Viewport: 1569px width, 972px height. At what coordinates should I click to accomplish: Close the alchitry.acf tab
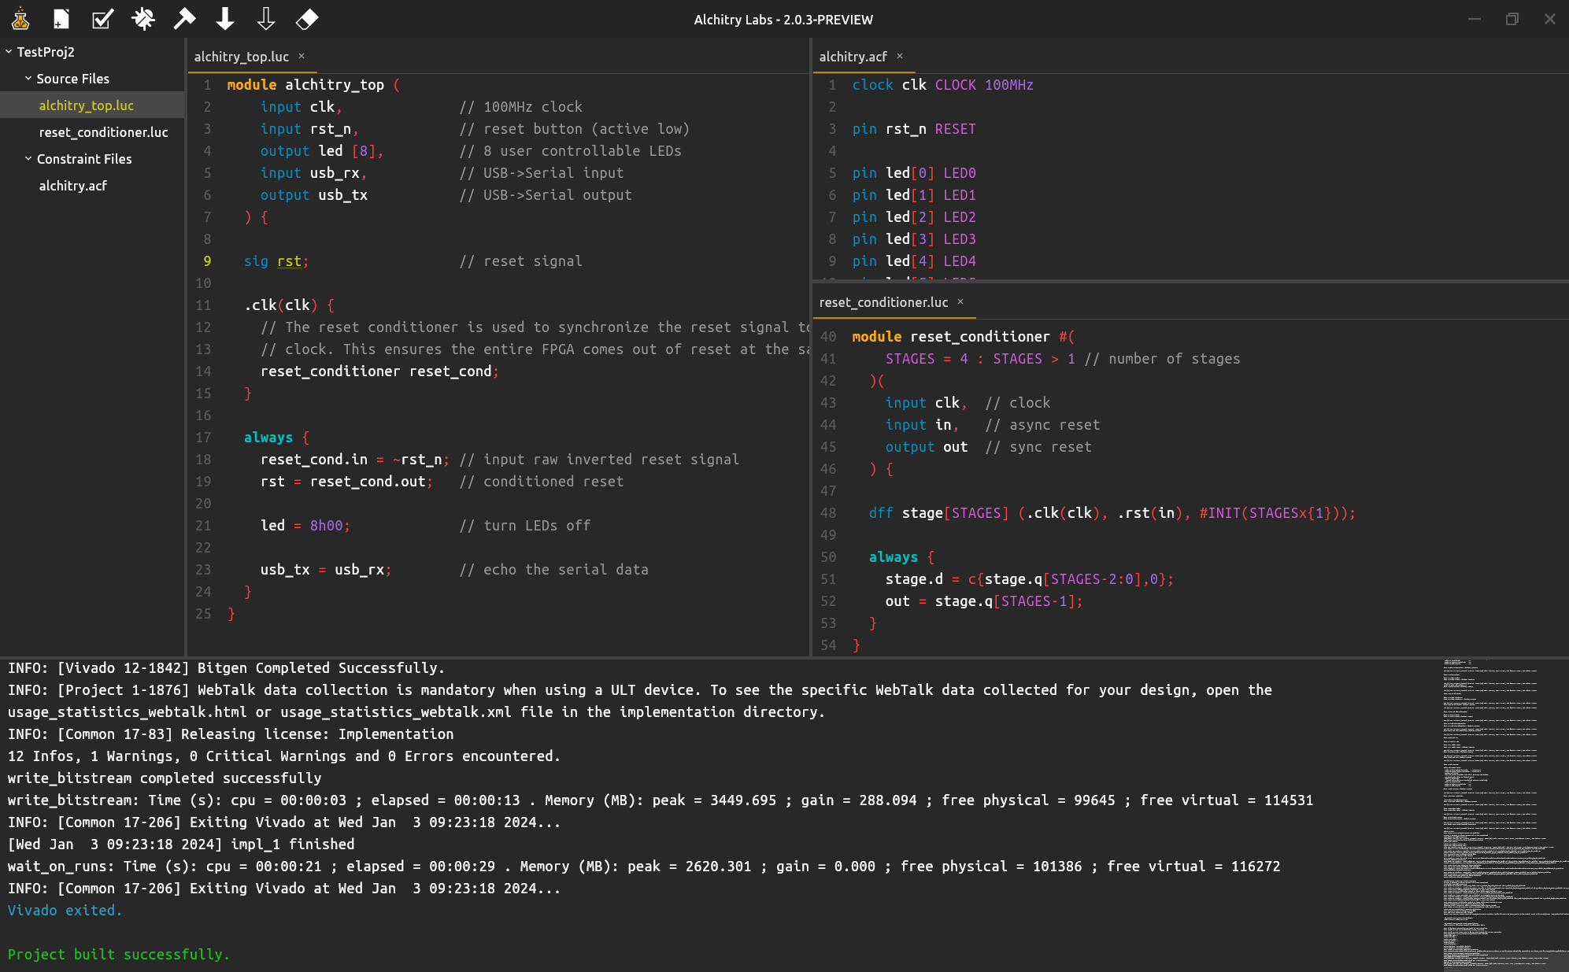[x=900, y=56]
